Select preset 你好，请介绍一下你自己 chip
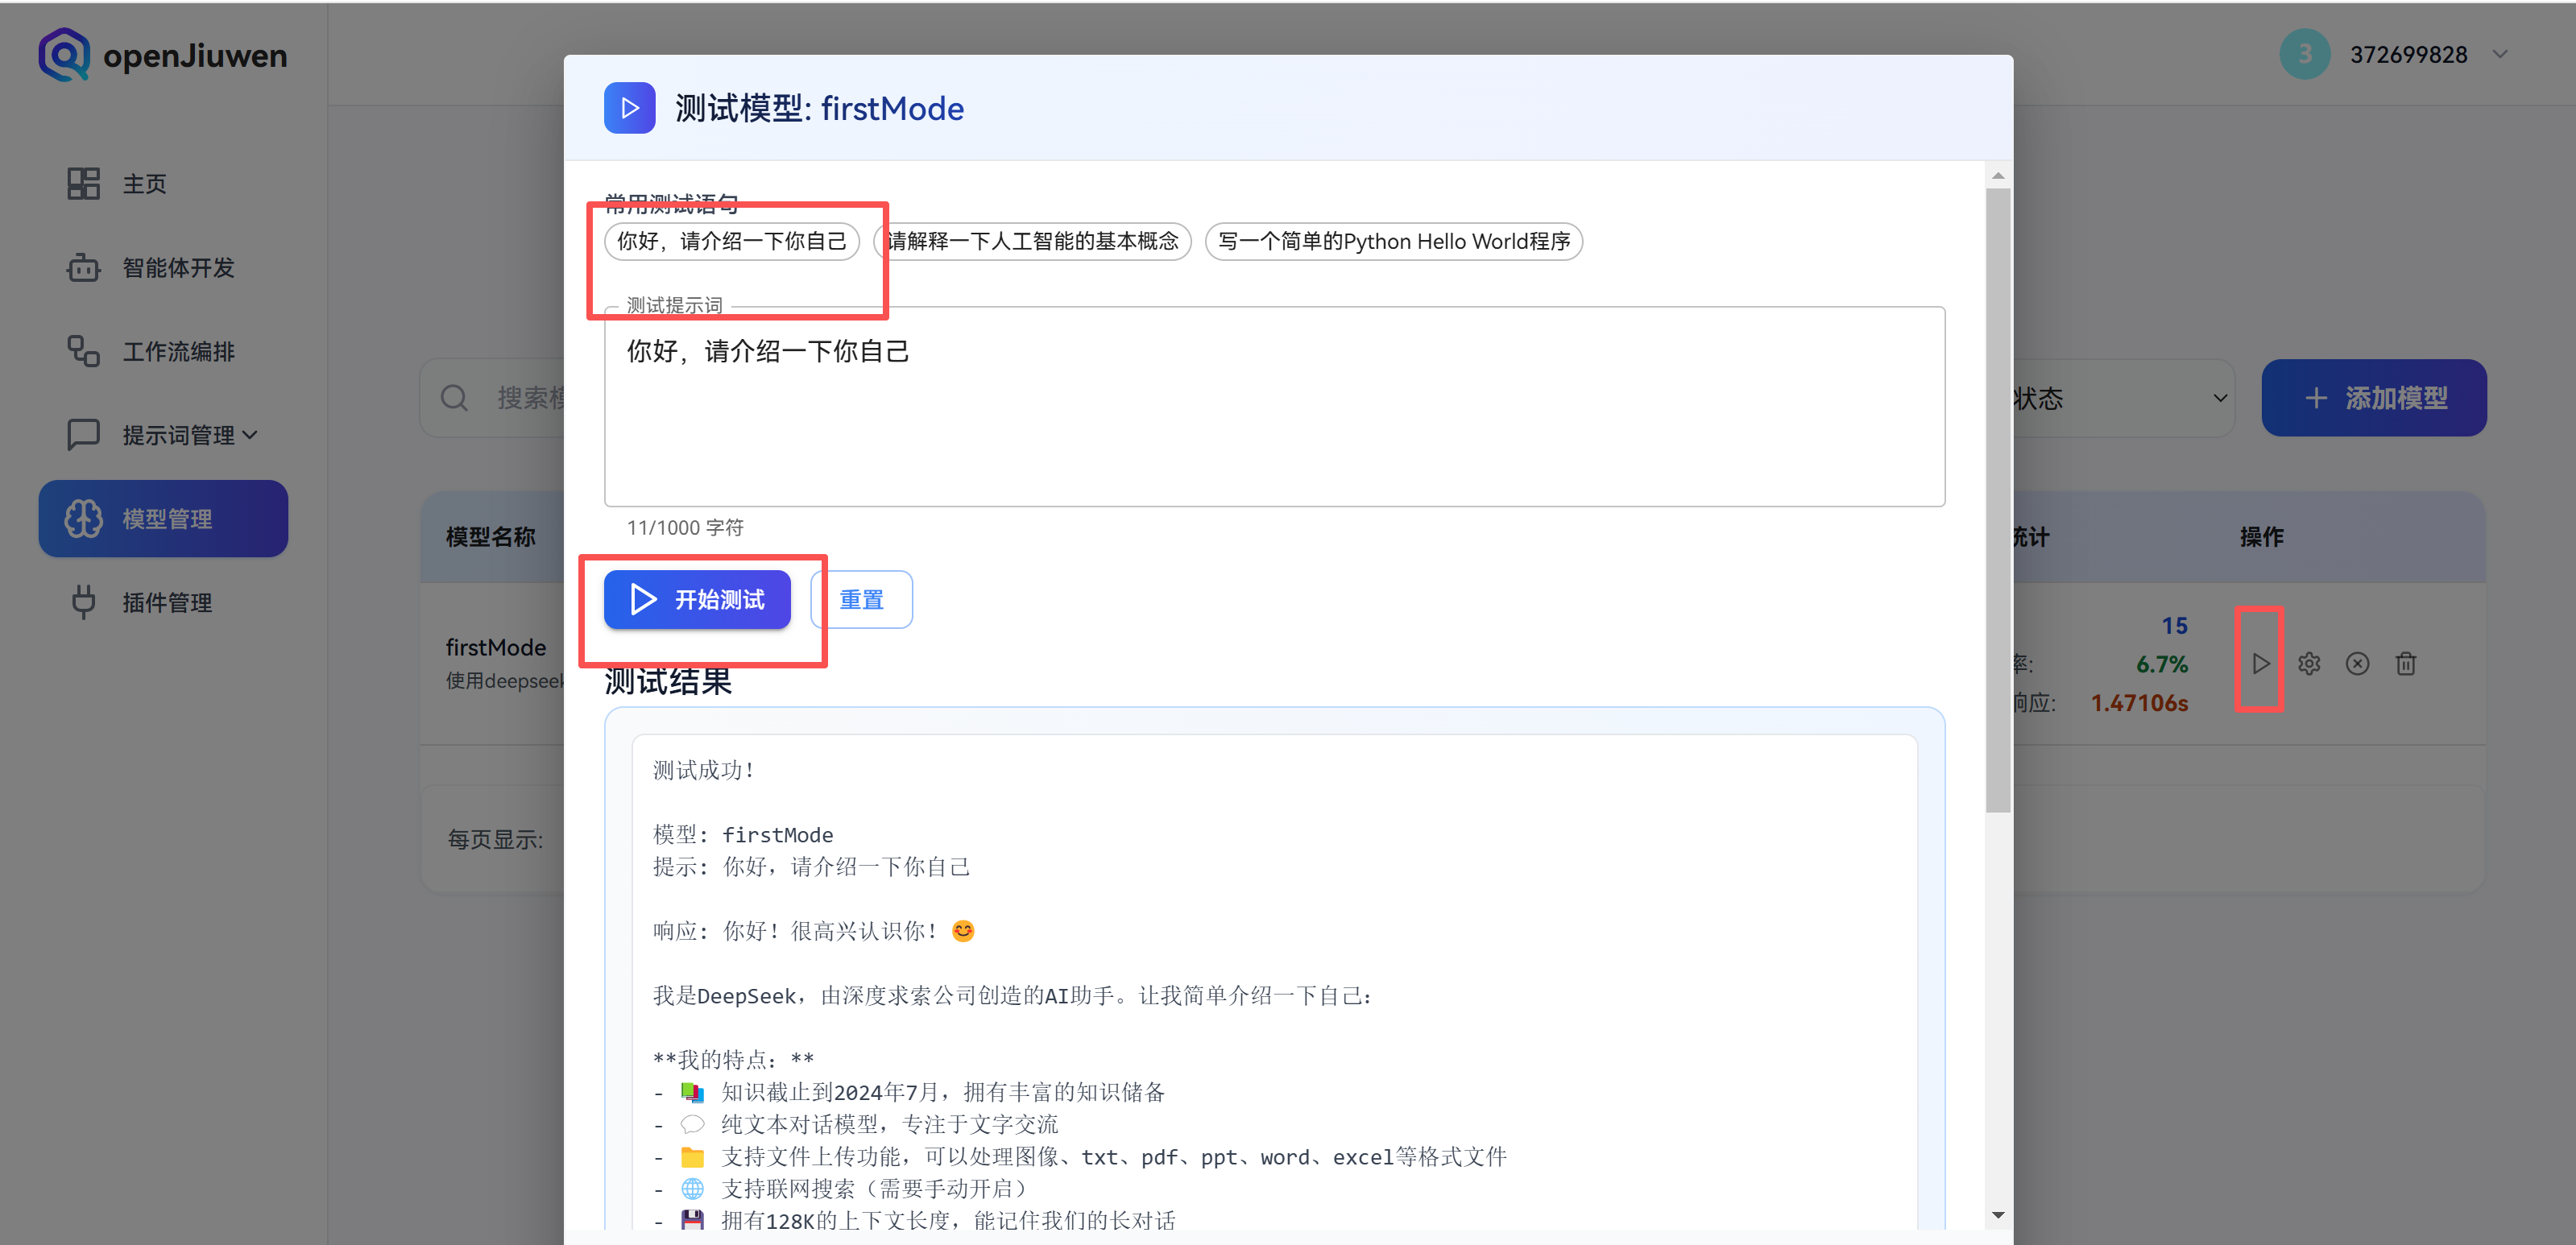 click(731, 242)
